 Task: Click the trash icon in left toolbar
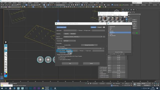coord(6,63)
